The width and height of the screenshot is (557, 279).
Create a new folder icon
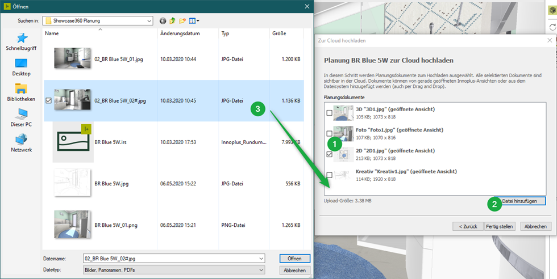click(182, 21)
